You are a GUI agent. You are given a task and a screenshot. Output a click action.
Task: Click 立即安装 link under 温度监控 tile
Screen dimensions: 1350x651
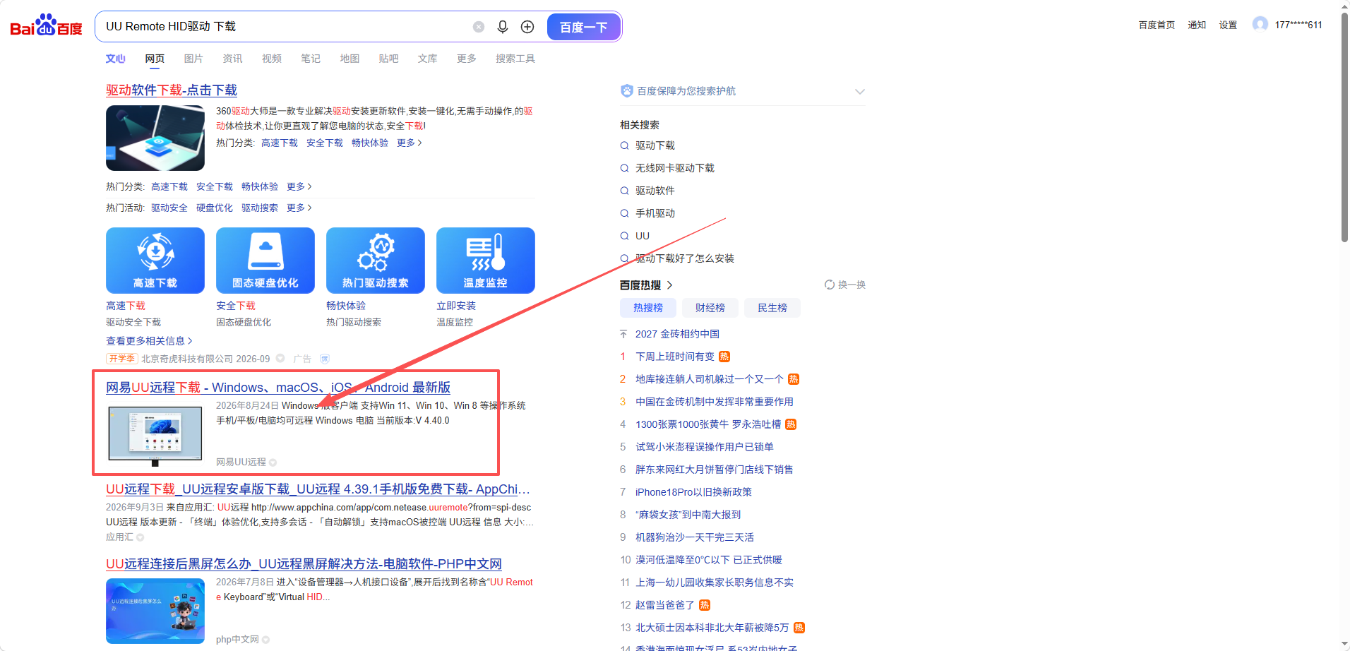456,306
